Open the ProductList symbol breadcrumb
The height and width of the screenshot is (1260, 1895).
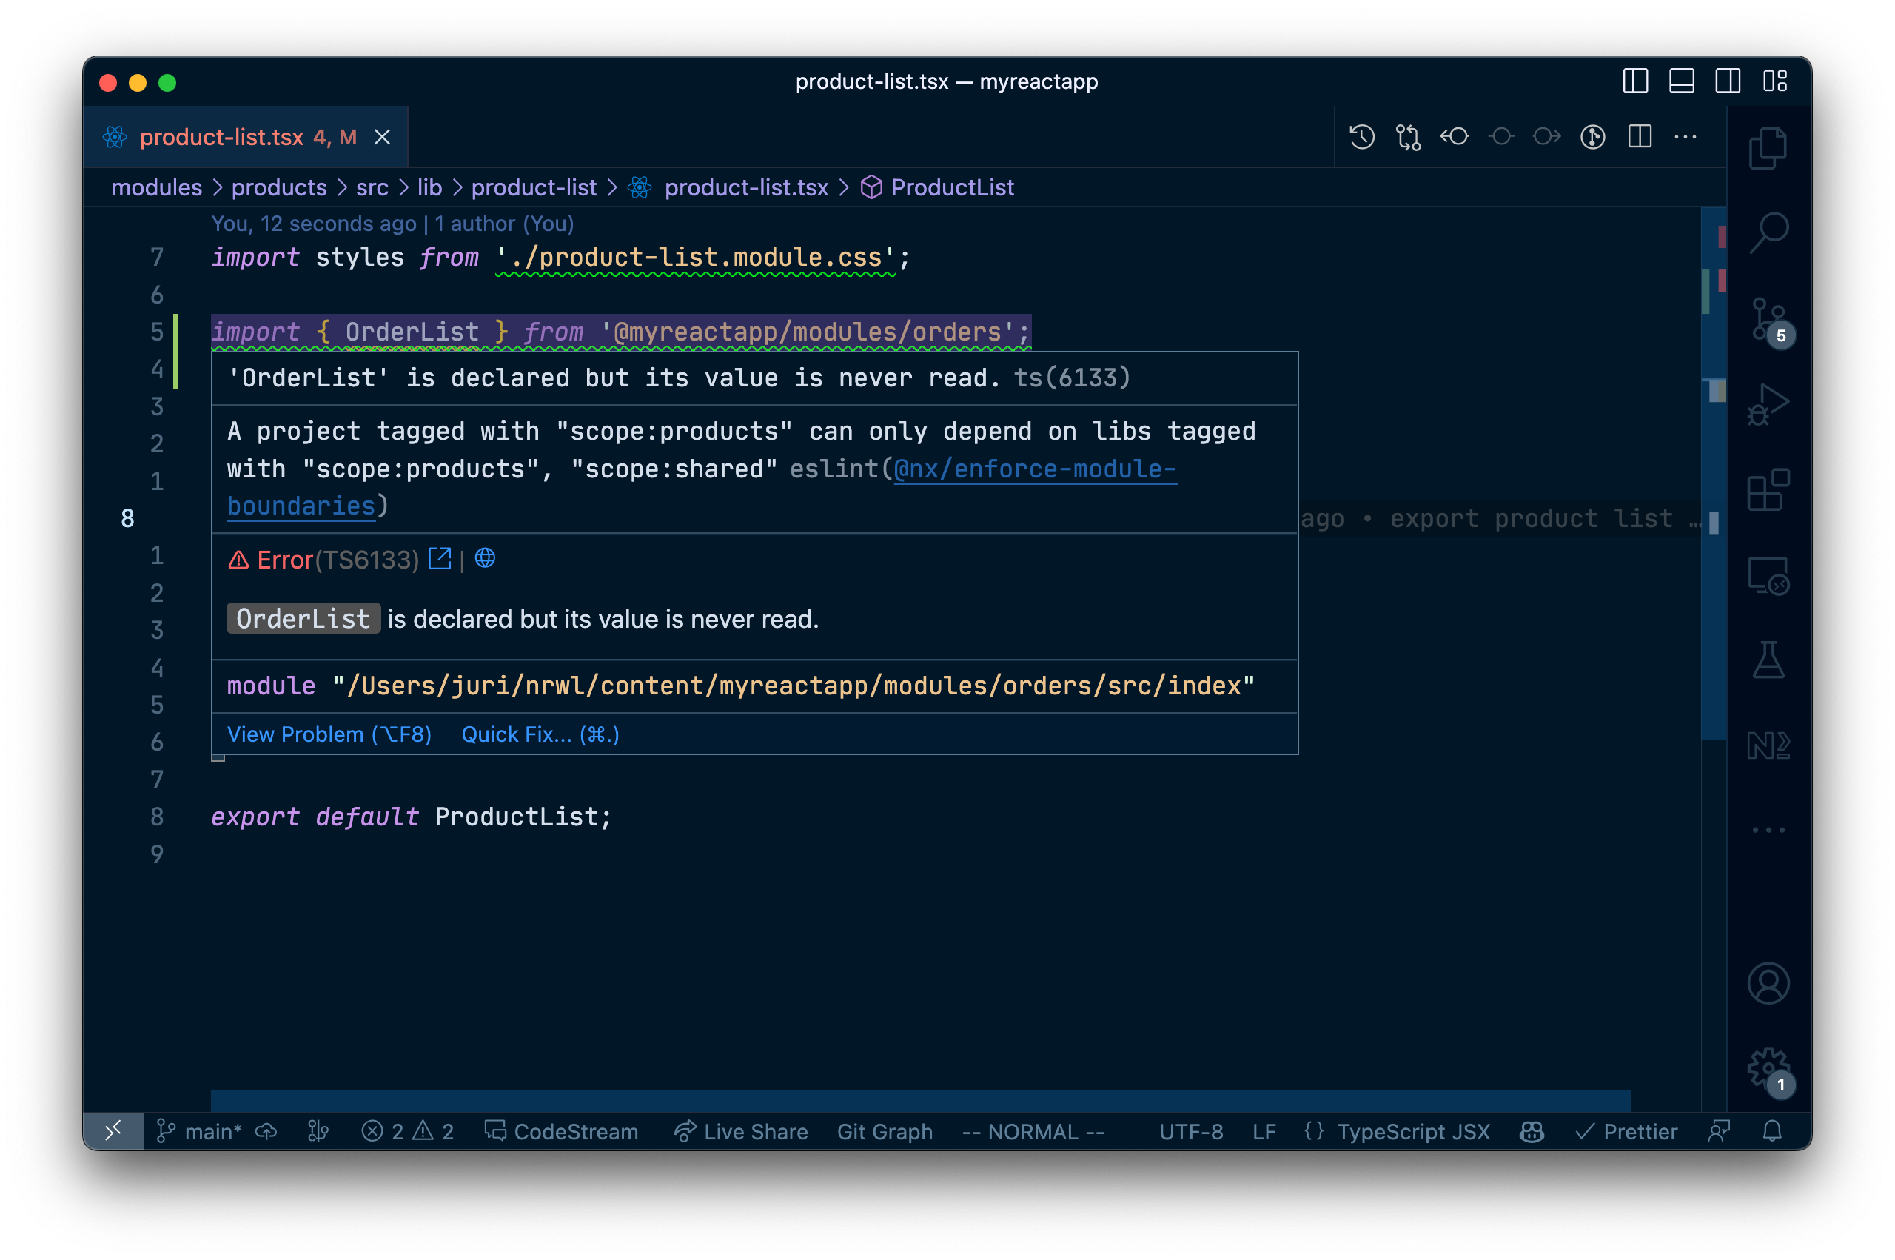tap(952, 187)
